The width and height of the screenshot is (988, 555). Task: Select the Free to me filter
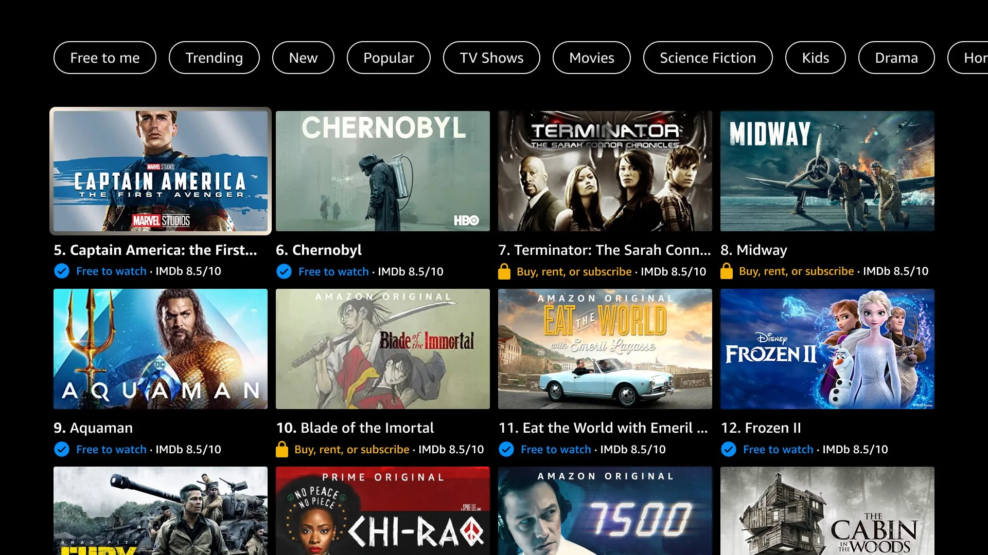[x=105, y=58]
